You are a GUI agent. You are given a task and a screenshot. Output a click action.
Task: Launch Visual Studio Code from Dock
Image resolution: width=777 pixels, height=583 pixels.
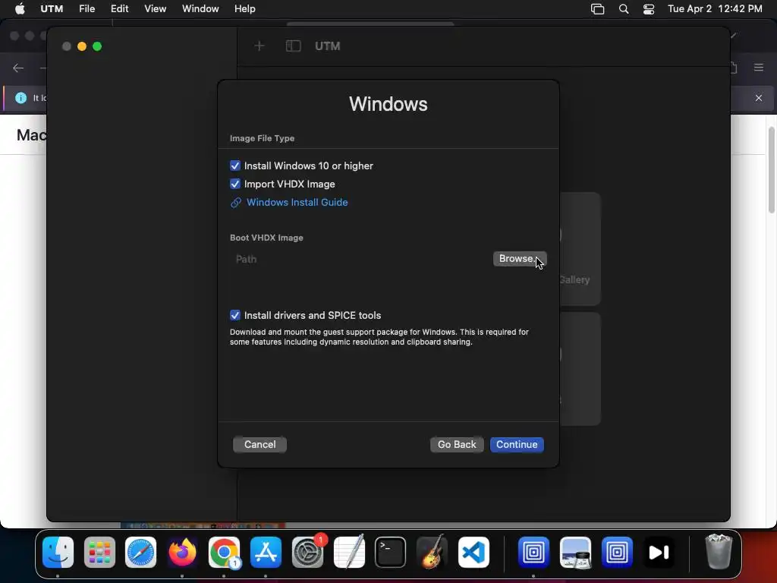tap(473, 552)
